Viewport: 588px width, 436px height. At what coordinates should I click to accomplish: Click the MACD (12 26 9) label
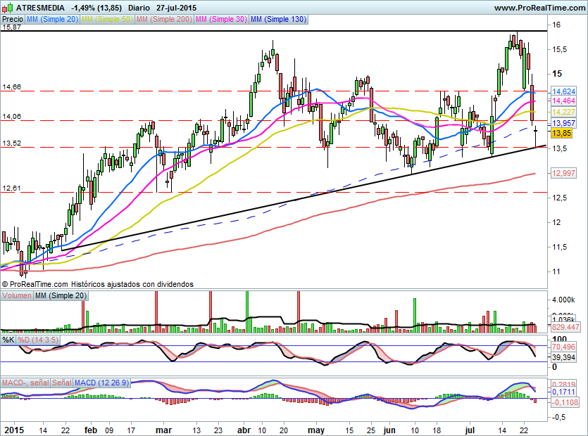tap(101, 383)
